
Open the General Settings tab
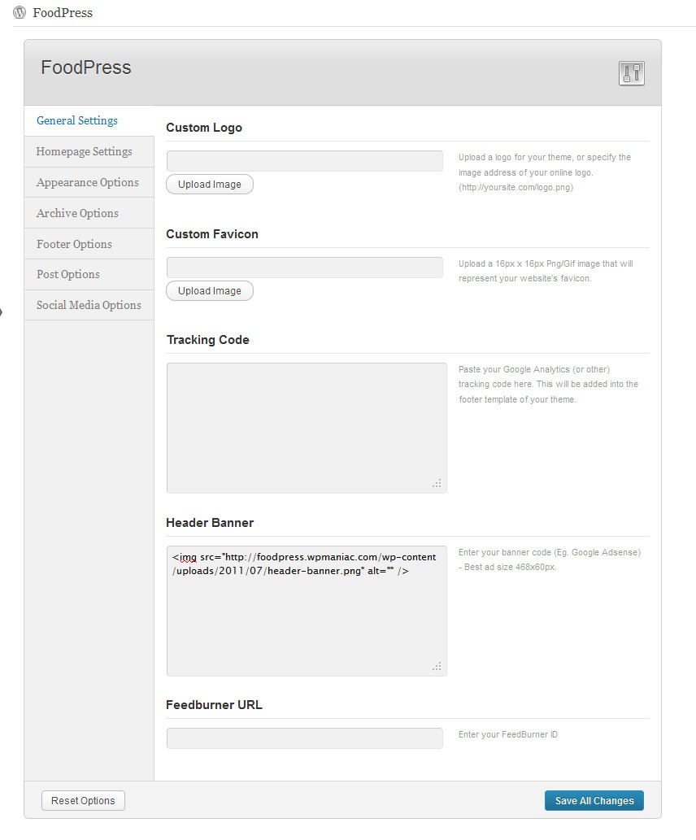[77, 121]
